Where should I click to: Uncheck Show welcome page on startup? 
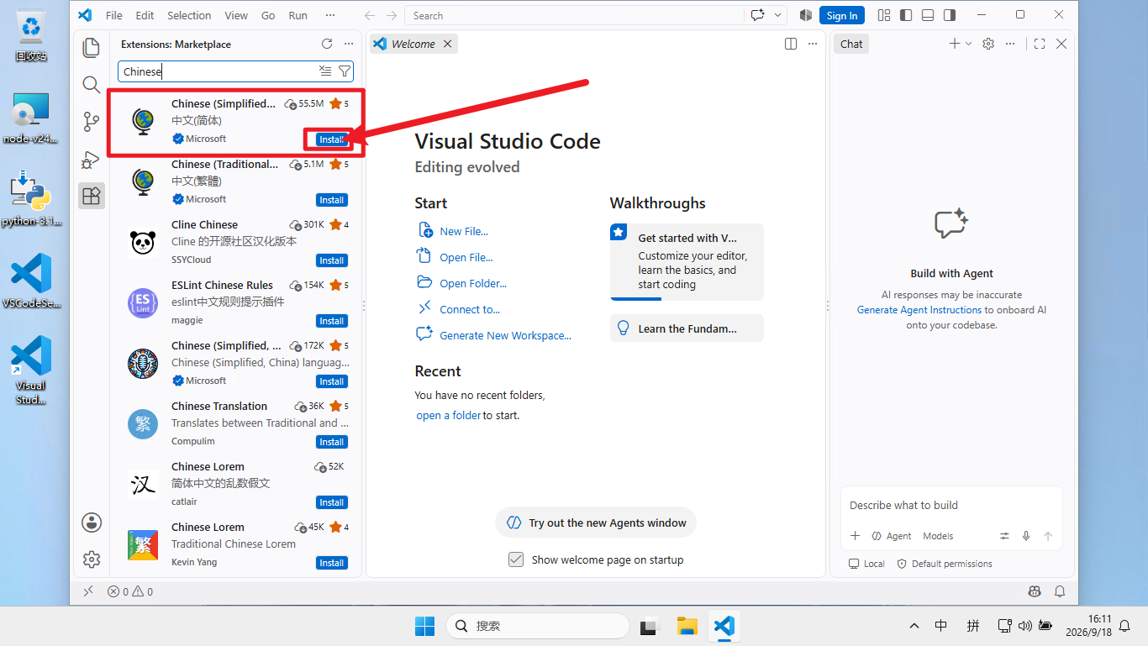516,559
